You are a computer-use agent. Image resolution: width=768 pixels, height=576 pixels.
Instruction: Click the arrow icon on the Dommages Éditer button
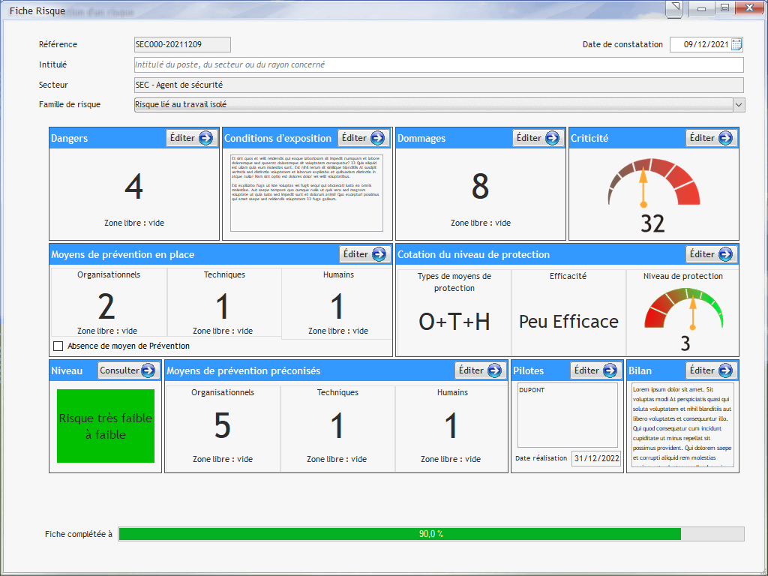coord(552,138)
